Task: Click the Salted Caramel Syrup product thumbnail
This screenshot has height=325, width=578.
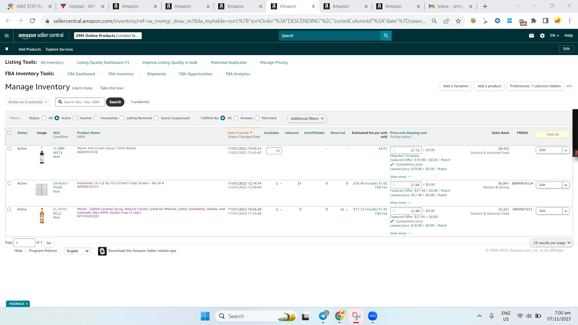Action: click(42, 216)
